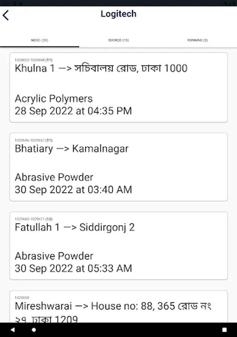Image resolution: width=237 pixels, height=337 pixels.
Task: Click trip ID 1028833-1028844 (11)
Action: pos(34,60)
